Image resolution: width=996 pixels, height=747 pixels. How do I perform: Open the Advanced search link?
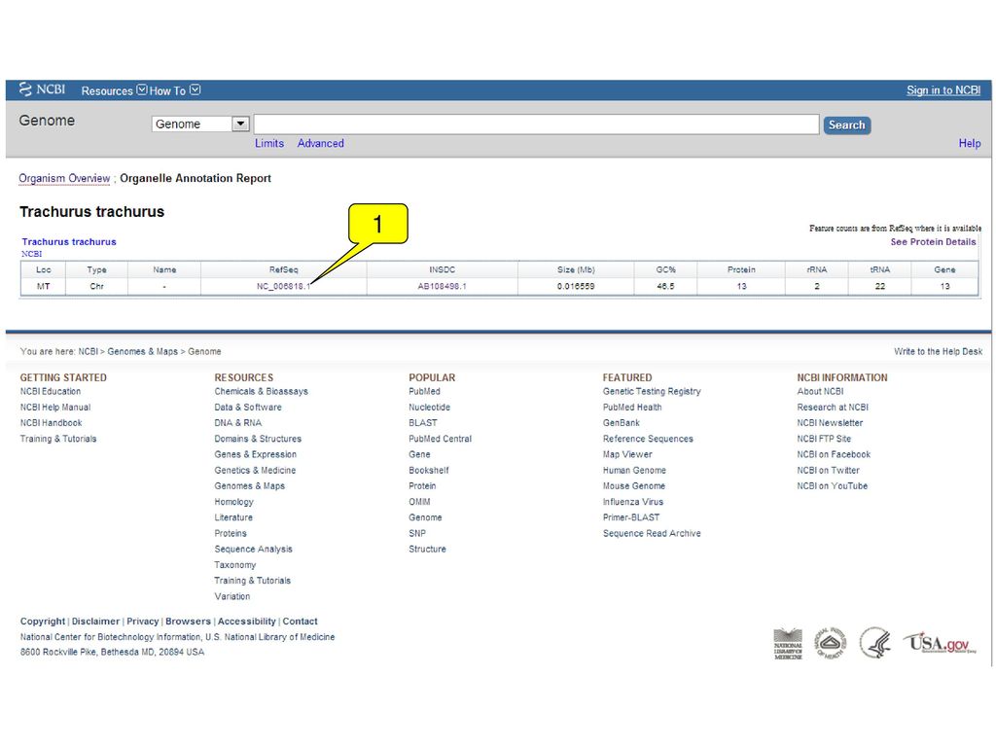pos(320,144)
